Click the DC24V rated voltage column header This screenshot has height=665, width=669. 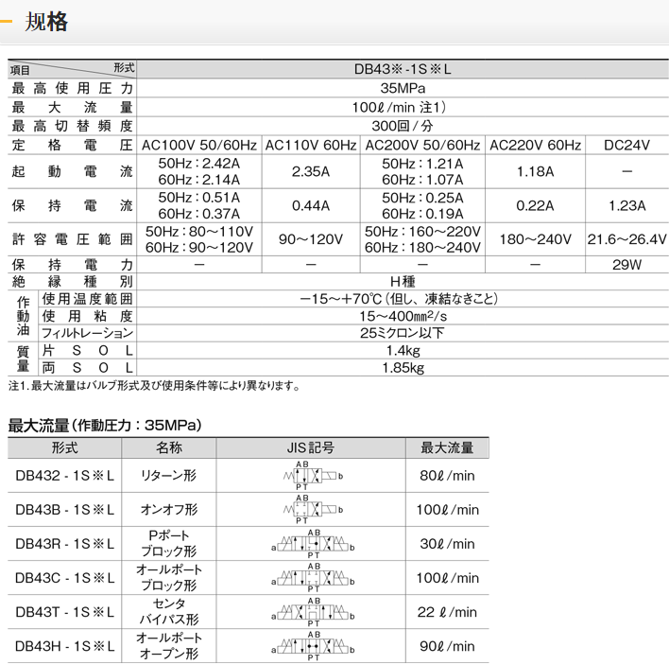626,145
